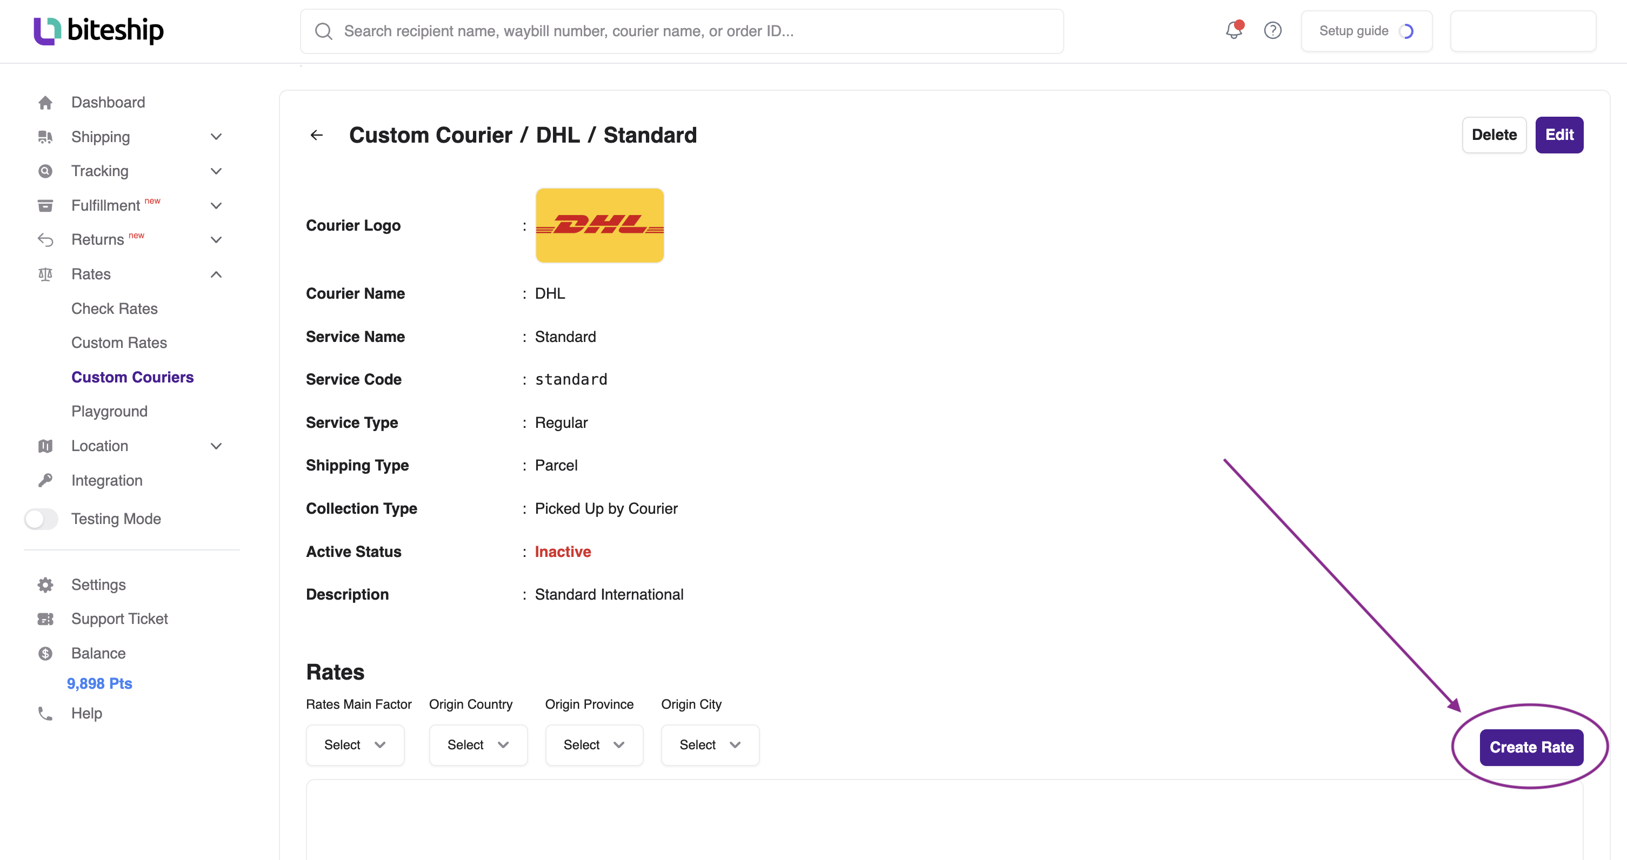Open the Rates Main Factor dropdown
Screen dimensions: 1627x860
point(355,745)
